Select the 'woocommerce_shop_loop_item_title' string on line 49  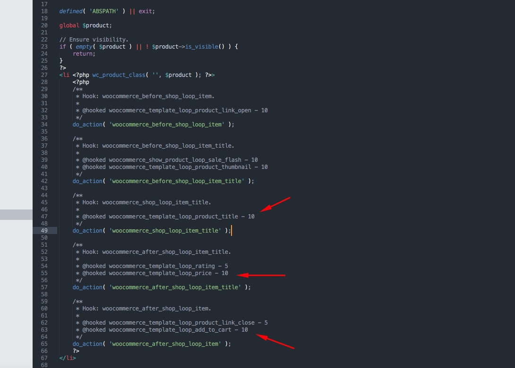tap(165, 231)
